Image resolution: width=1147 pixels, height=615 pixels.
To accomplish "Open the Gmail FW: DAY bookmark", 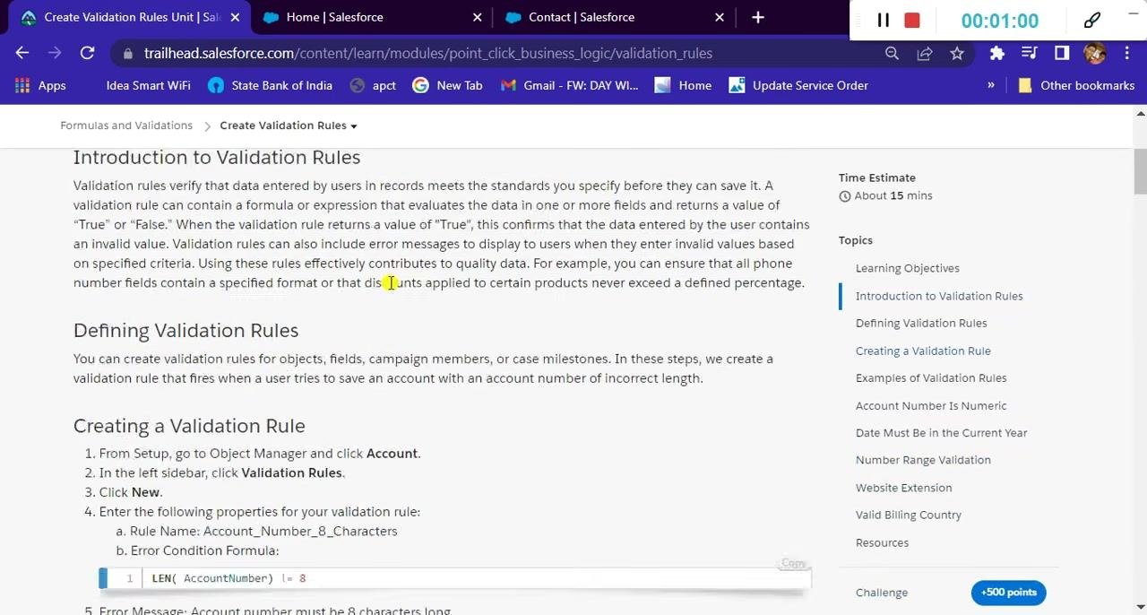I will point(570,85).
